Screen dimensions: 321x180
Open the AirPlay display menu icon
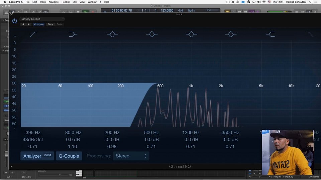pyautogui.click(x=254, y=2)
